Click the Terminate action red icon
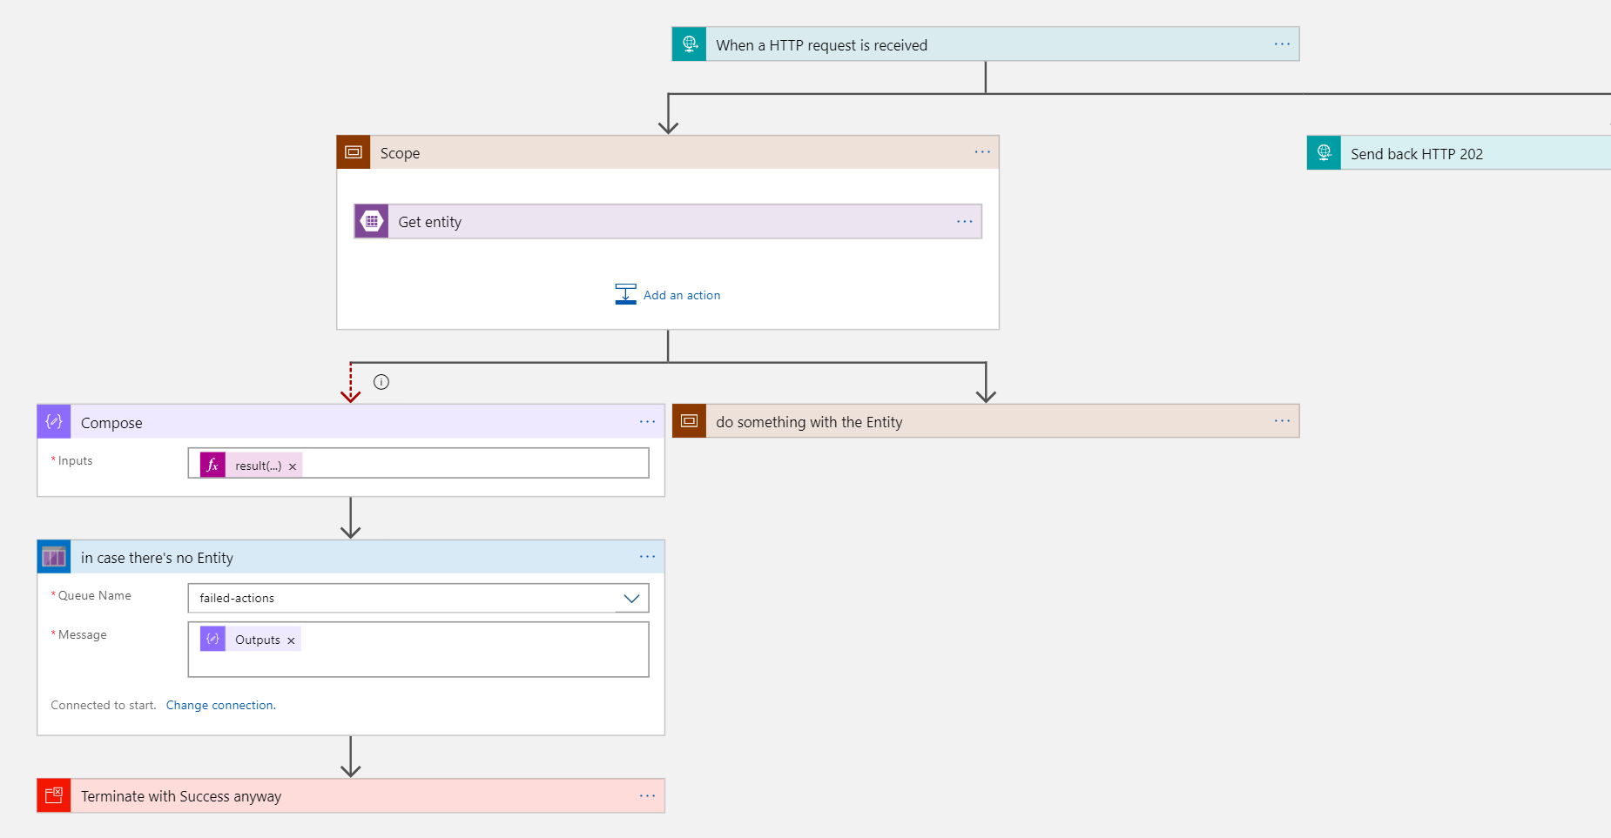 click(x=54, y=795)
